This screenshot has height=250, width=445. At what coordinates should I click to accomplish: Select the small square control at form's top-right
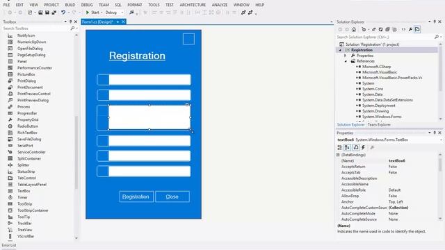(188, 39)
